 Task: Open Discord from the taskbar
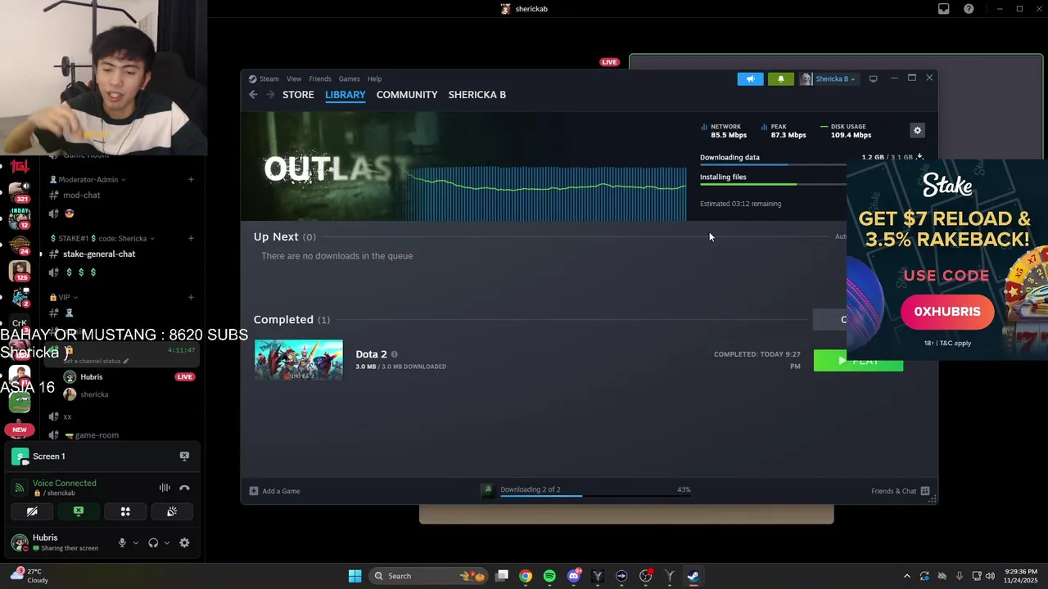coord(574,576)
